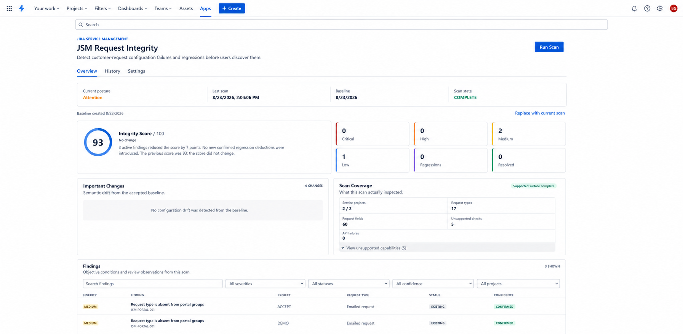Screen dimensions: 683x334
Task: Select the Regressions count card
Action: [451, 160]
